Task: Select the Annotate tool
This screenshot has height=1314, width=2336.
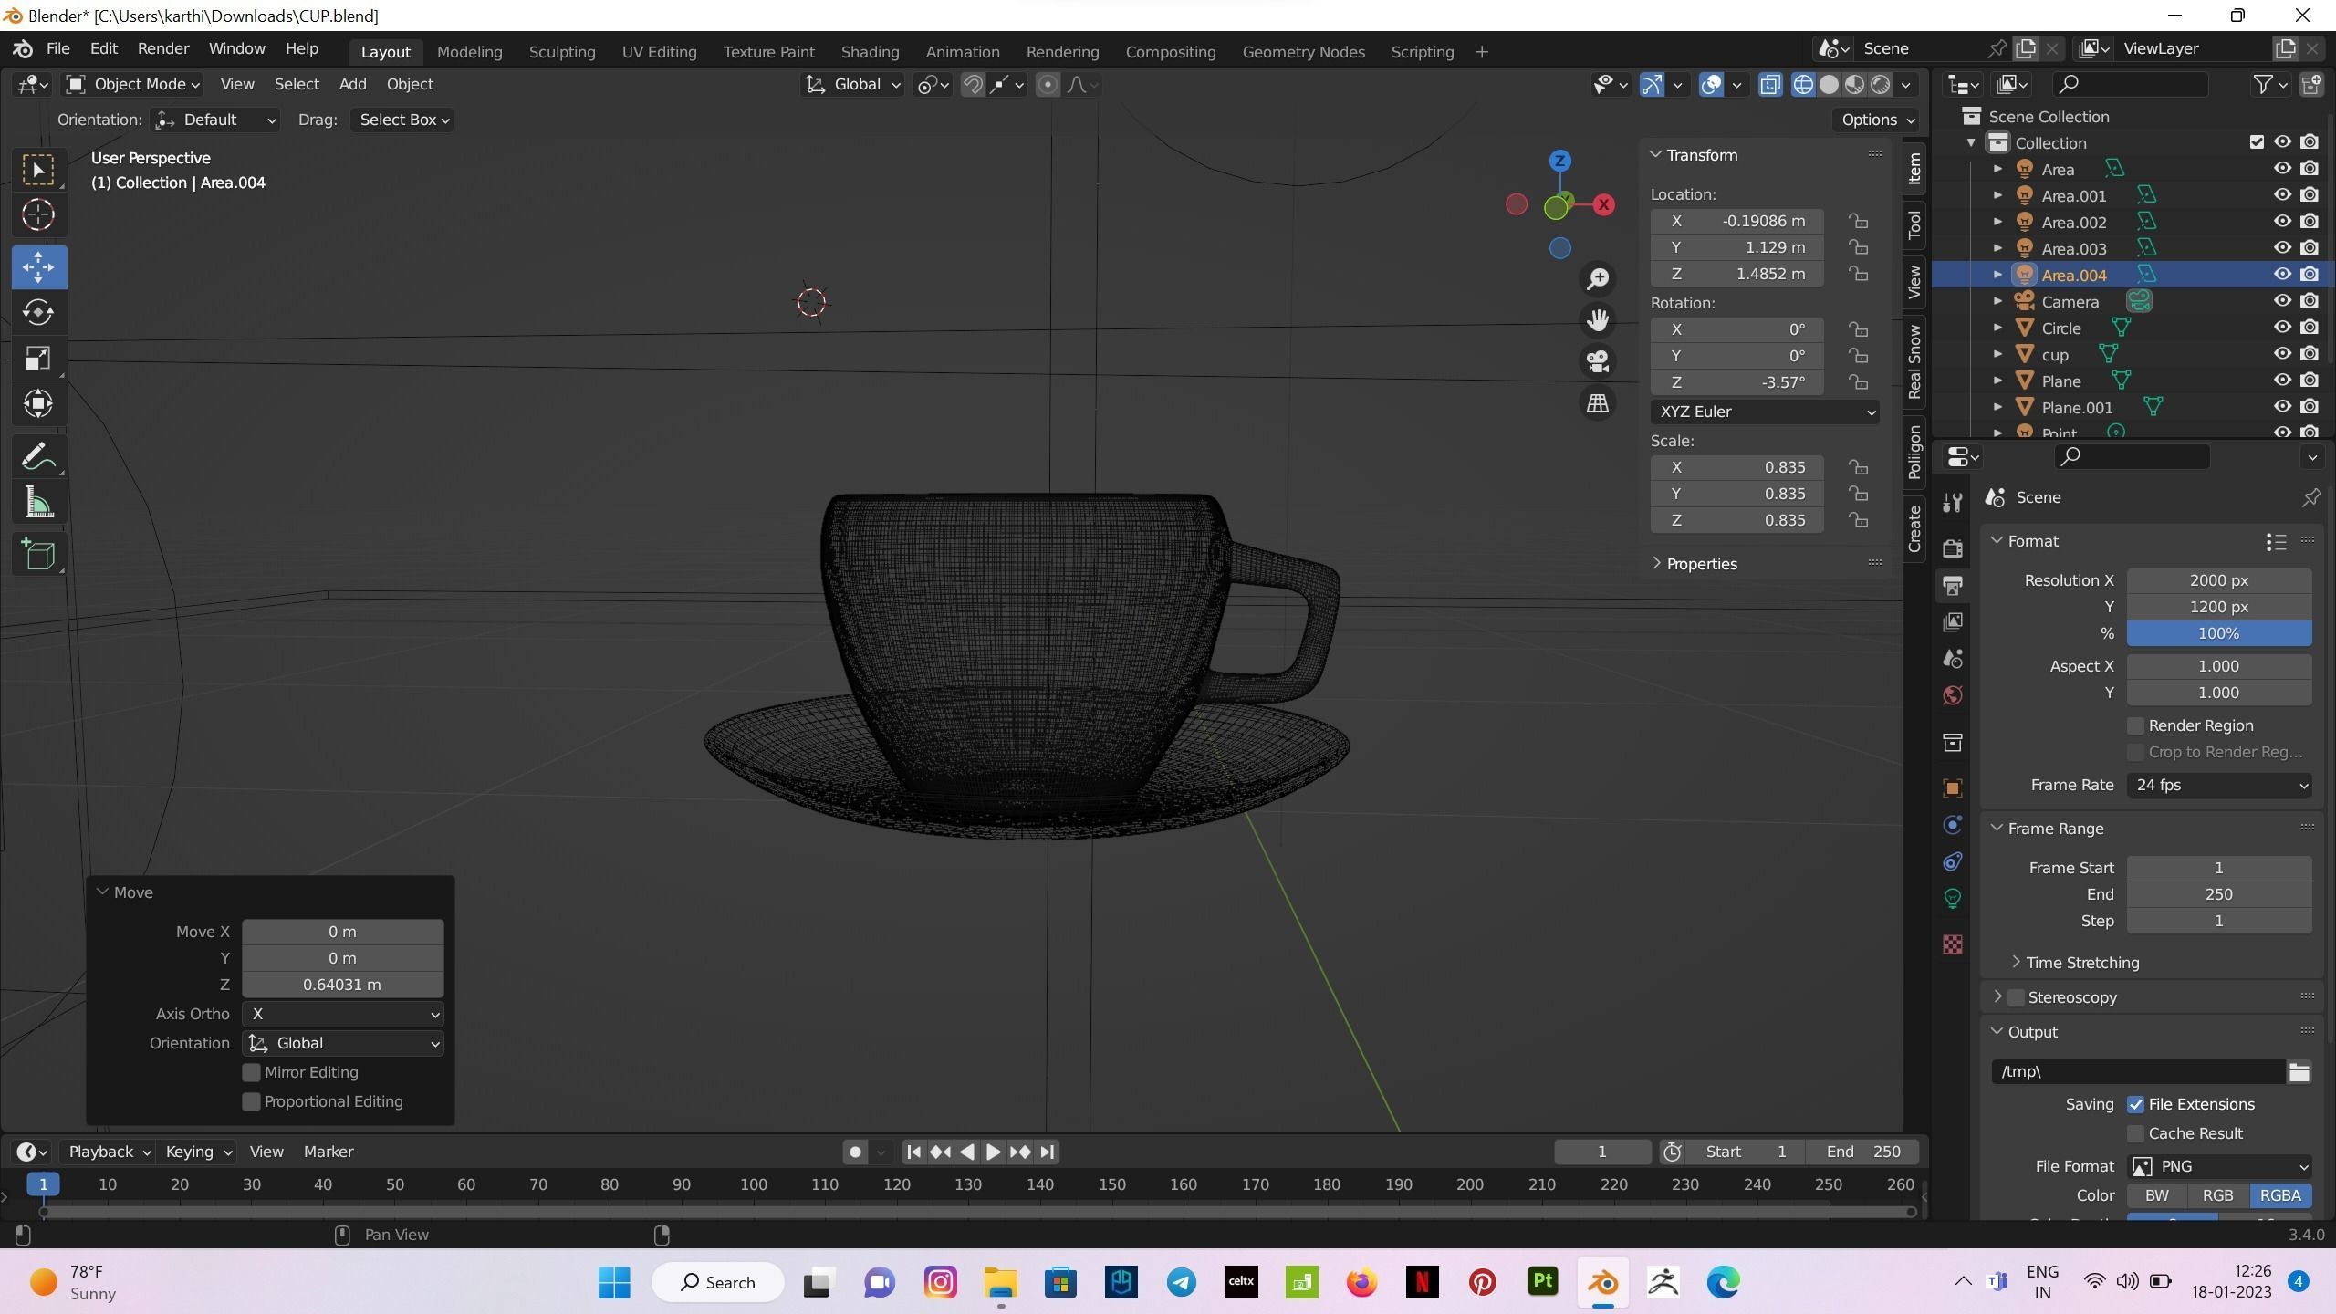Action: click(x=38, y=456)
